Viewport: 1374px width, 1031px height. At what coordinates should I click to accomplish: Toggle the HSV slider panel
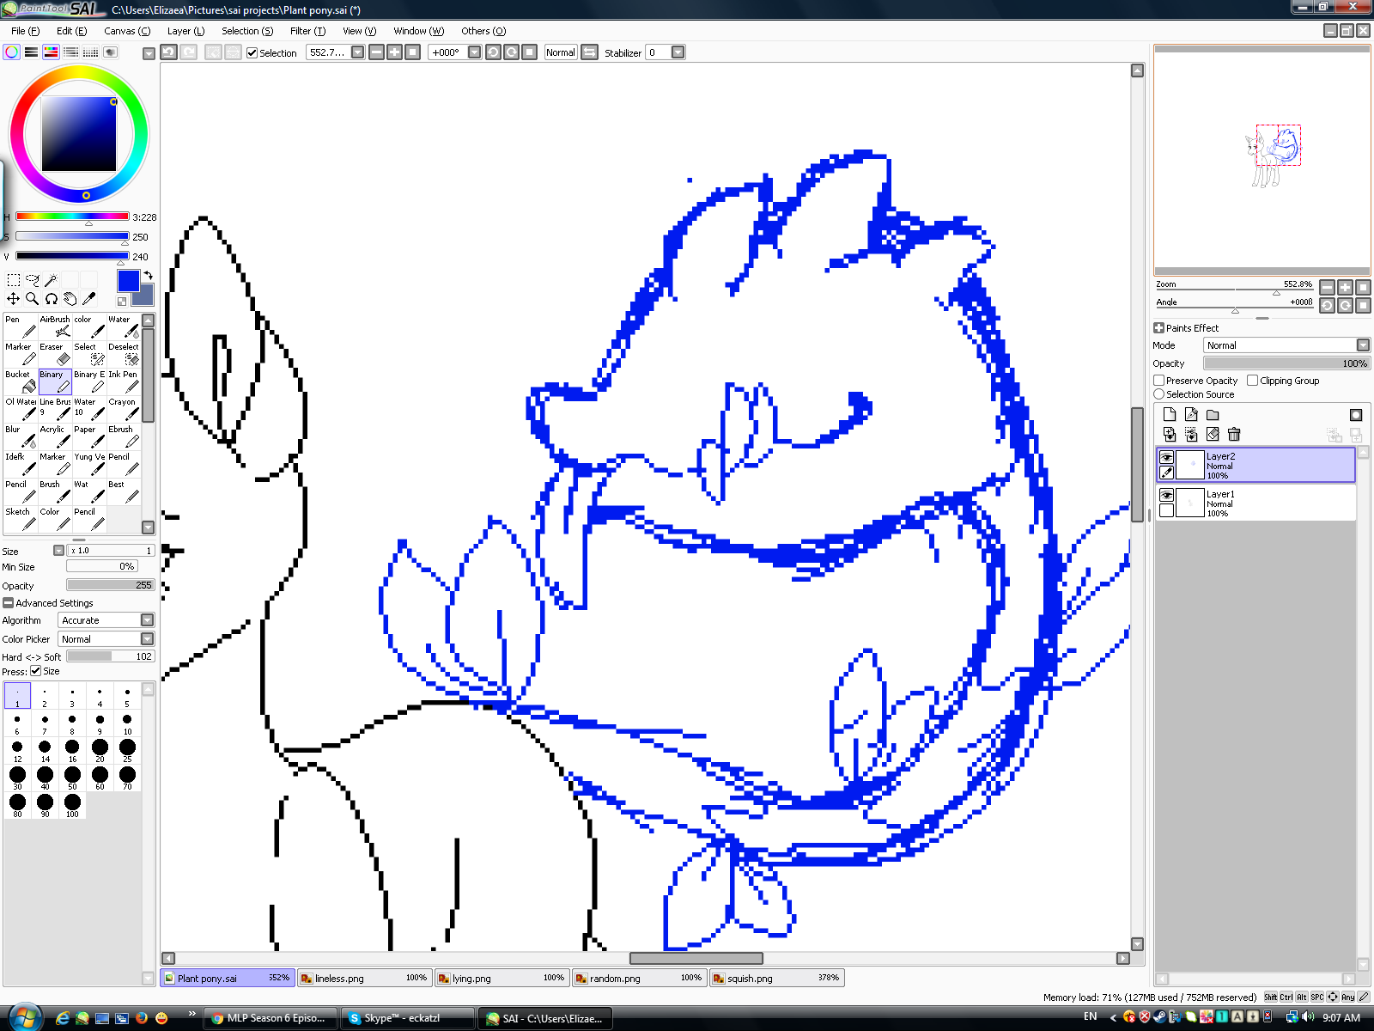[x=51, y=52]
